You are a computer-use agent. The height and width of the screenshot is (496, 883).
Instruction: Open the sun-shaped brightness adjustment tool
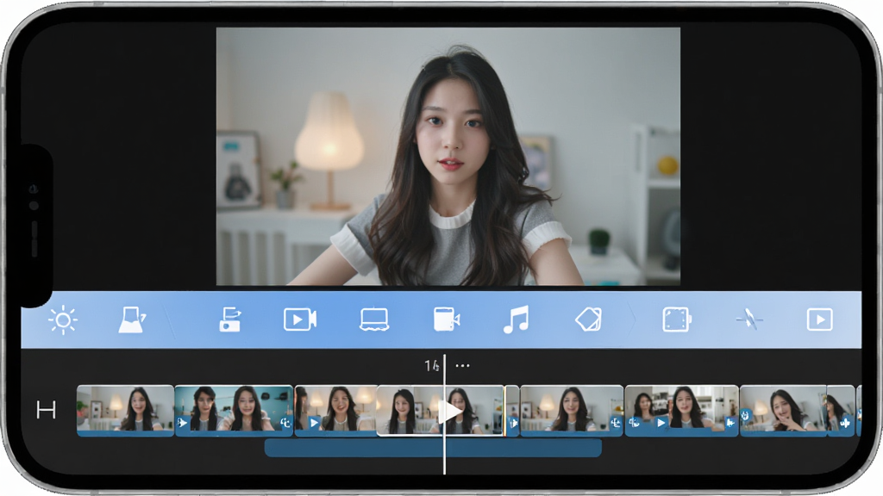point(62,320)
